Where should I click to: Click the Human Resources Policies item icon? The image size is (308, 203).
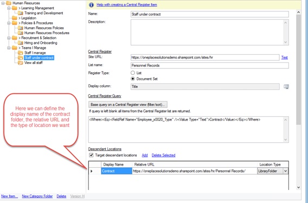pos(21,28)
